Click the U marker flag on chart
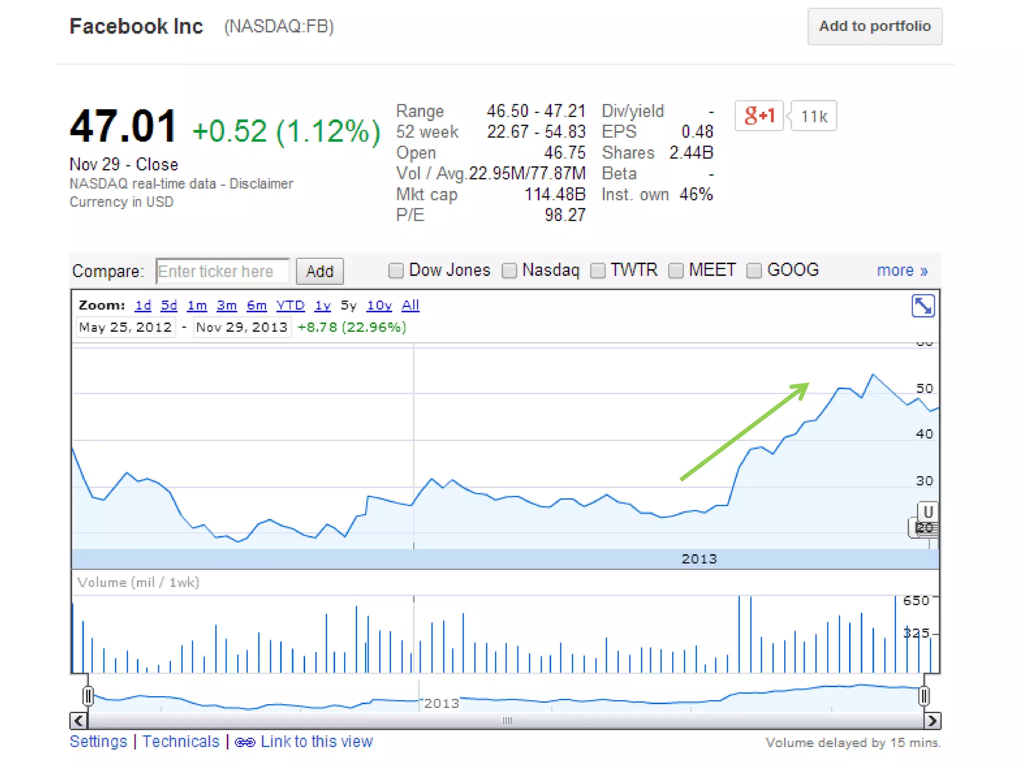 [928, 512]
